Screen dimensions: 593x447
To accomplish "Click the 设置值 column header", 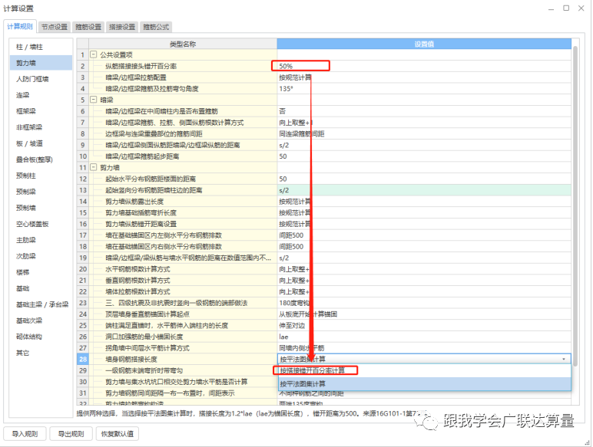I will pos(424,44).
